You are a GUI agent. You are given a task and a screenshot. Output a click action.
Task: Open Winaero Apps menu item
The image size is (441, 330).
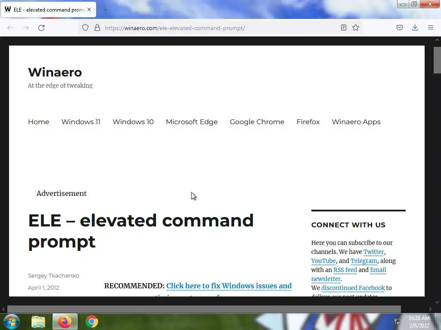pos(356,122)
